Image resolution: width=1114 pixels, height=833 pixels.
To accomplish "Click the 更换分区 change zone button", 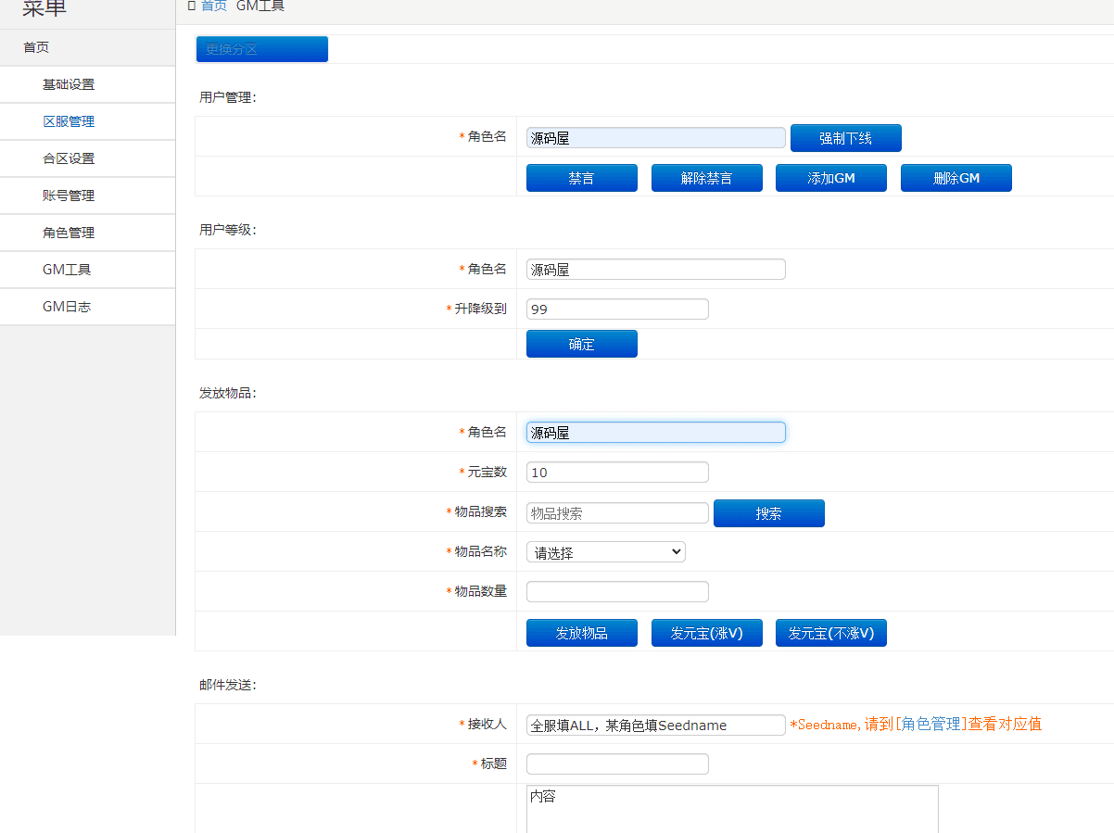I will [x=261, y=49].
